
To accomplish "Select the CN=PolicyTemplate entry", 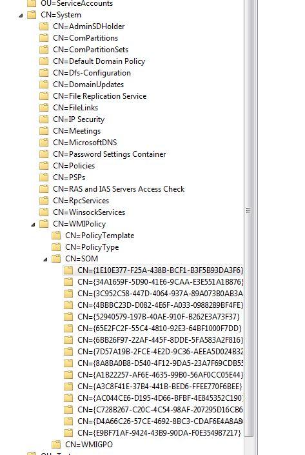I will coord(100,236).
